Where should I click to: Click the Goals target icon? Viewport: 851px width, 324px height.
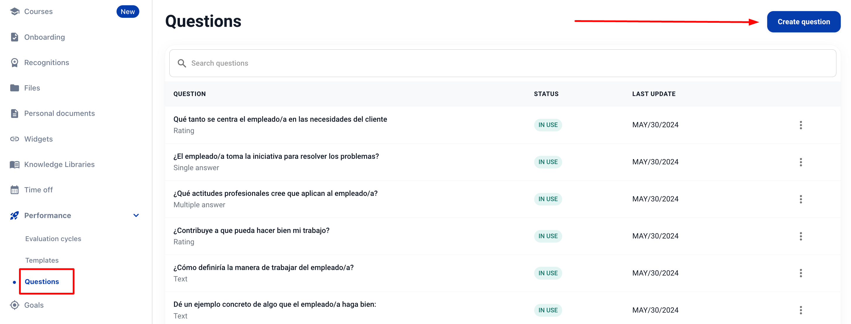pos(15,305)
